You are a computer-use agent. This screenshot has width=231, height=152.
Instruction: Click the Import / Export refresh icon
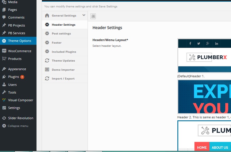(x=47, y=78)
